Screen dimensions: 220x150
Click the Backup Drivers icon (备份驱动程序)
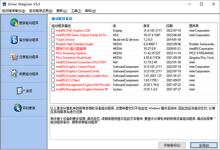(14, 40)
